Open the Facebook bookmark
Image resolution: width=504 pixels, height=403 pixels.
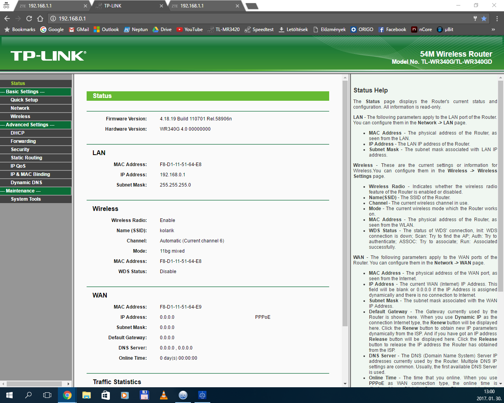[x=392, y=30]
